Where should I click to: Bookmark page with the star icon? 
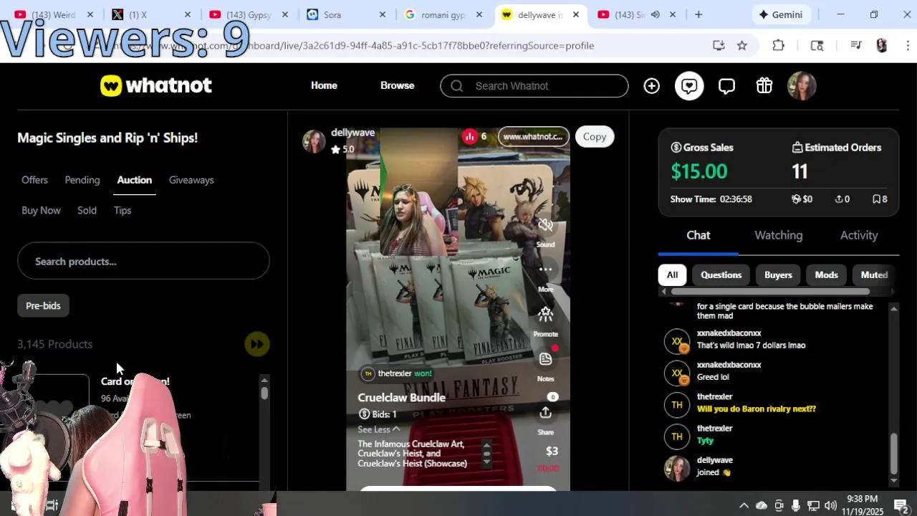(742, 46)
